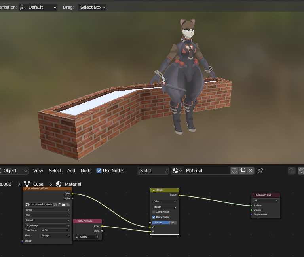Click the Factor slider on Multiply node
304x257 pixels.
[164, 223]
